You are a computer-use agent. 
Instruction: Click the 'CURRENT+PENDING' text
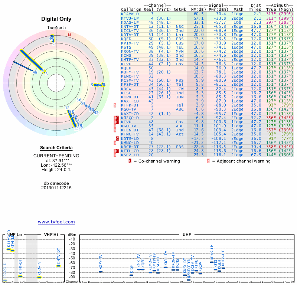click(56, 156)
